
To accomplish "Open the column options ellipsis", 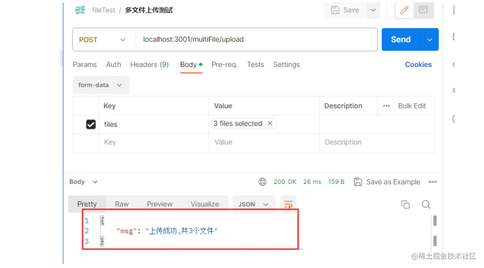I will click(386, 106).
